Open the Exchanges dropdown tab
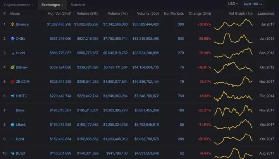 [52, 5]
